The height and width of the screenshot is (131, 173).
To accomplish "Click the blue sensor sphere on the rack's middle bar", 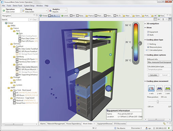I will tap(77, 71).
